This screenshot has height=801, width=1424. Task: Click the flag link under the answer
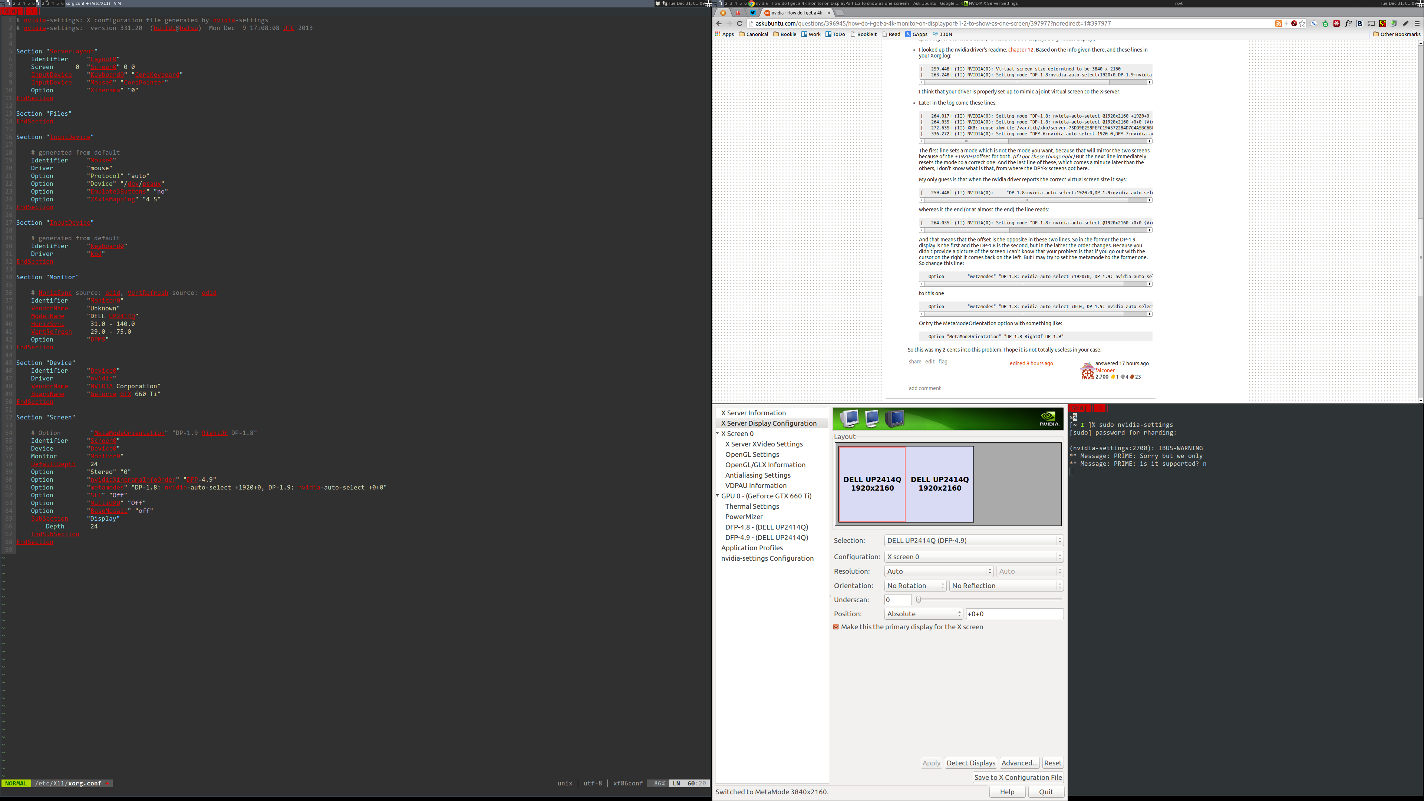click(x=943, y=362)
